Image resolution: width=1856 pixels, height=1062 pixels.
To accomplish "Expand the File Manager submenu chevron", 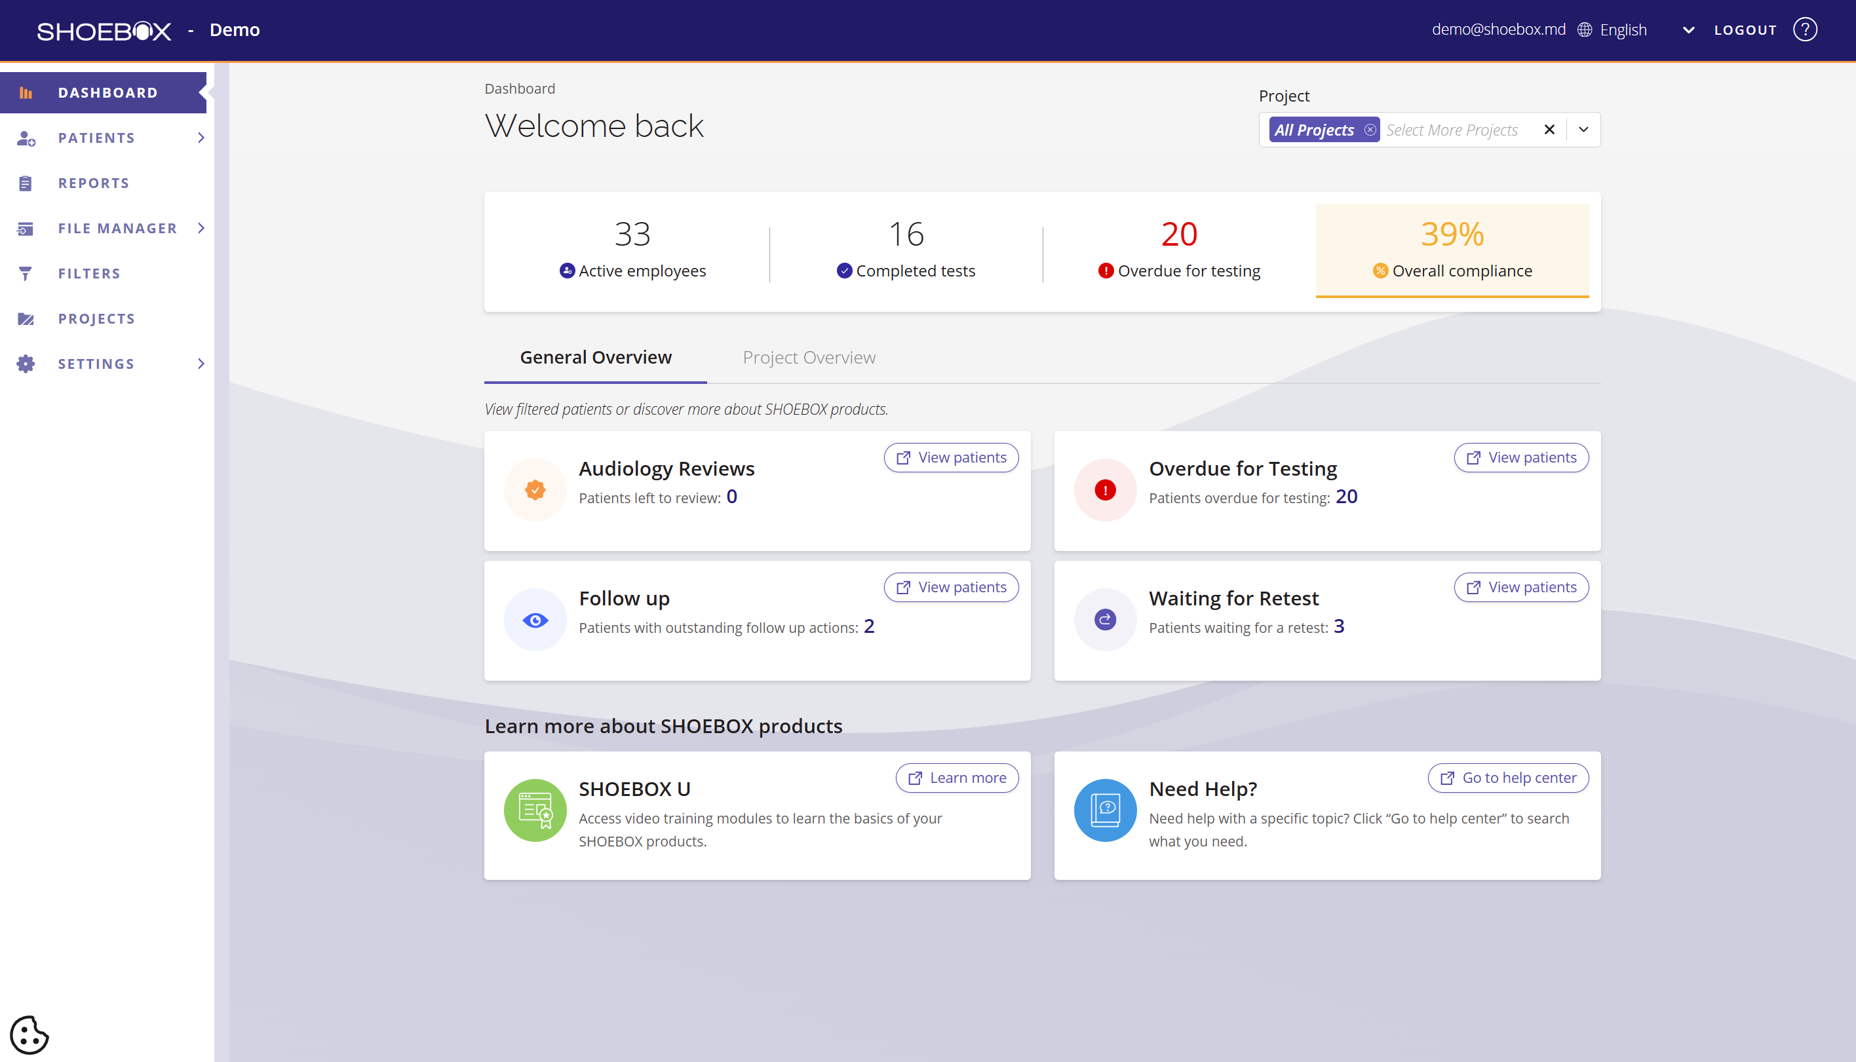I will click(x=201, y=228).
